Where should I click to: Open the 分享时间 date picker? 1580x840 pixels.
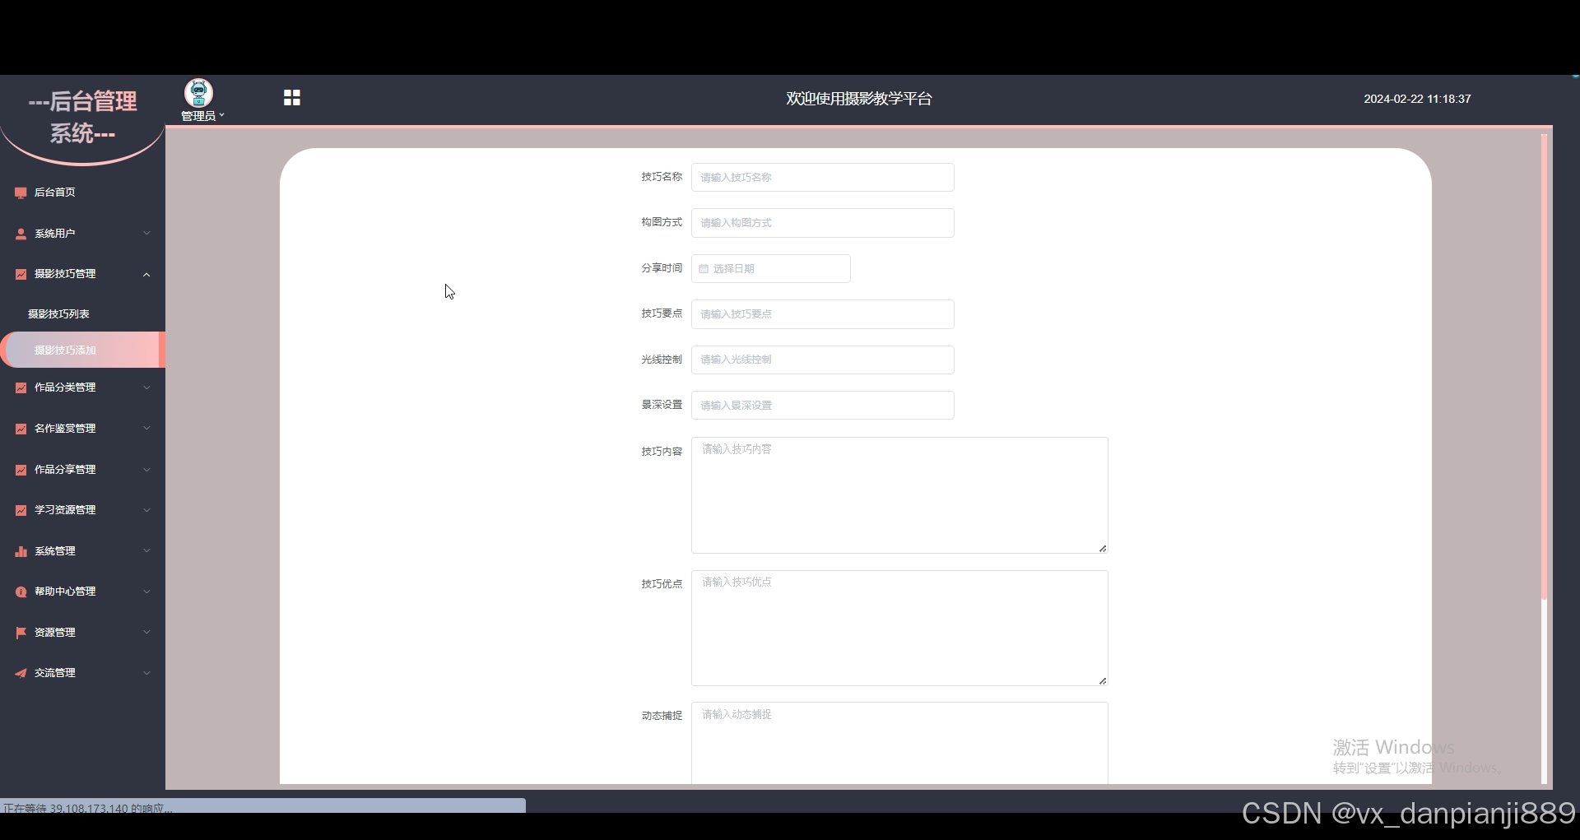771,269
